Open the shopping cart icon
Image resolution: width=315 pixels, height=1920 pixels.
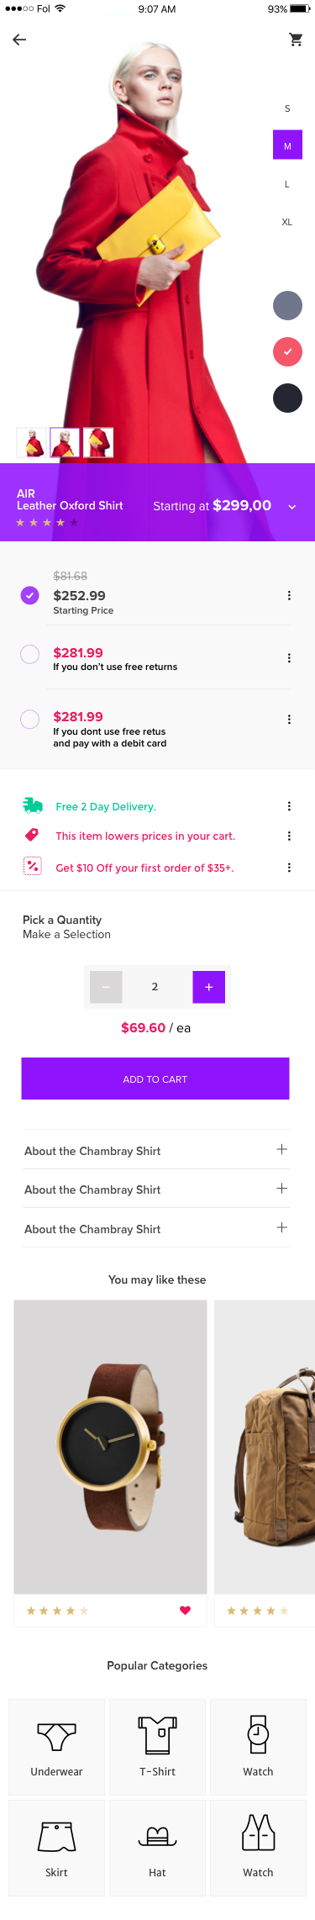(x=296, y=40)
